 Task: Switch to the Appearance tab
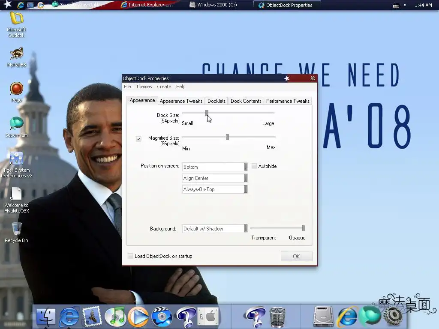(x=142, y=100)
